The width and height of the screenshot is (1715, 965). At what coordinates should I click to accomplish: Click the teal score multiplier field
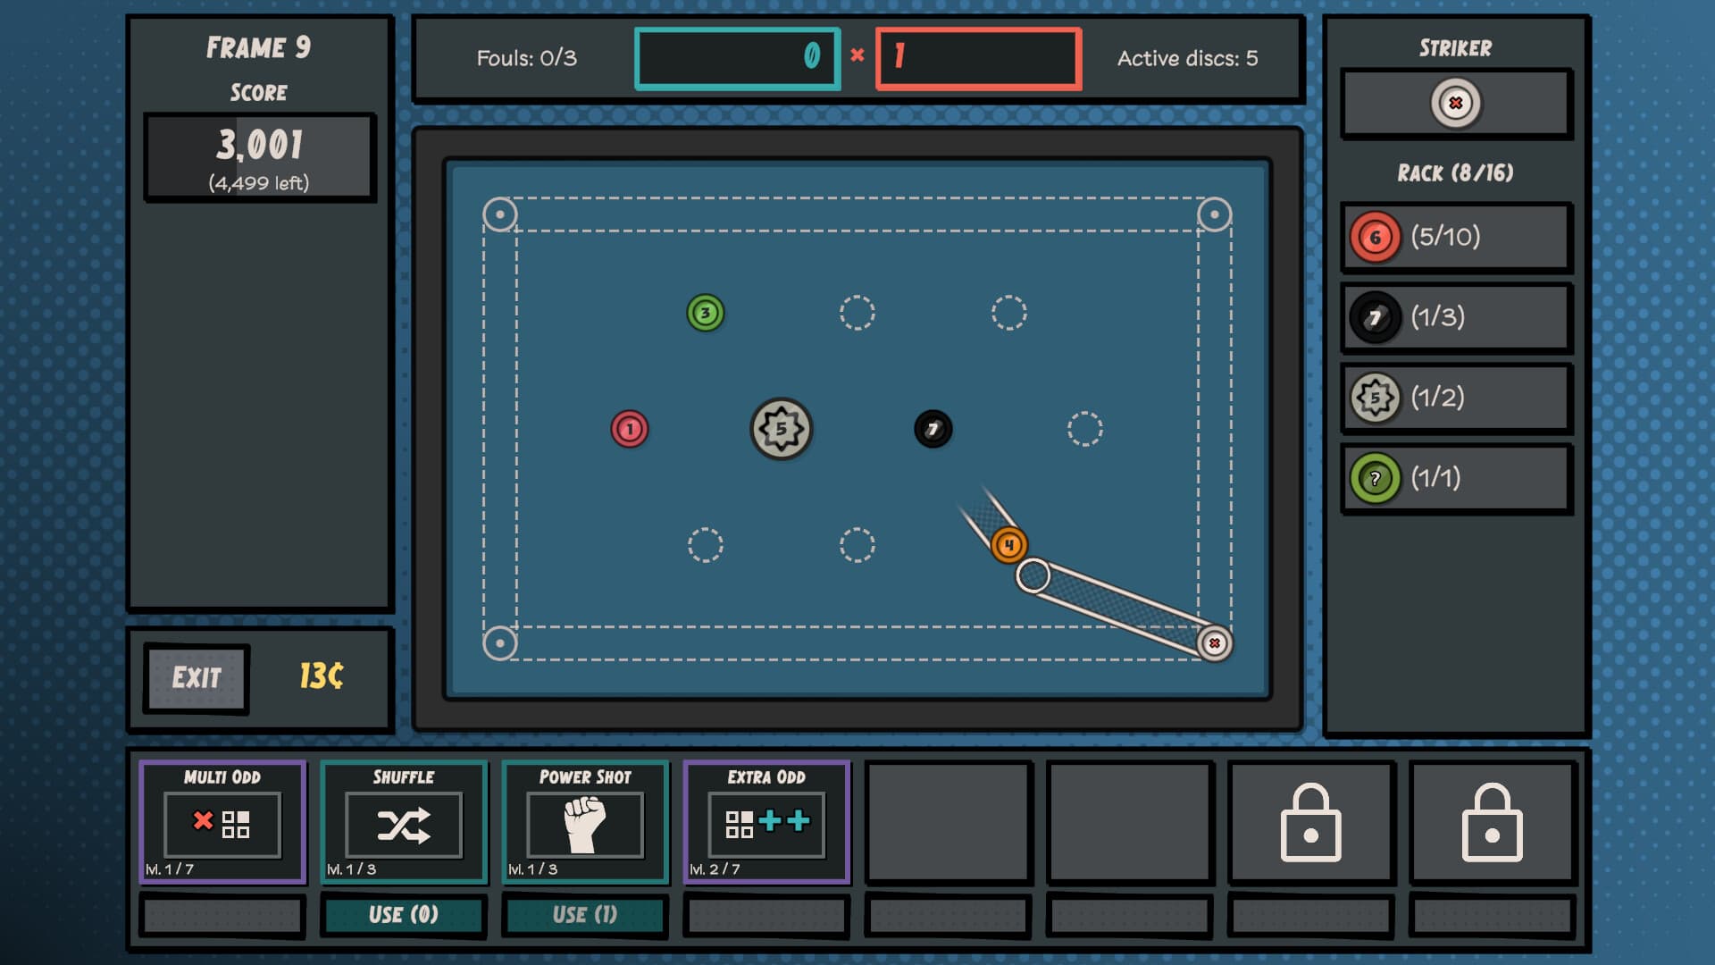pos(738,57)
